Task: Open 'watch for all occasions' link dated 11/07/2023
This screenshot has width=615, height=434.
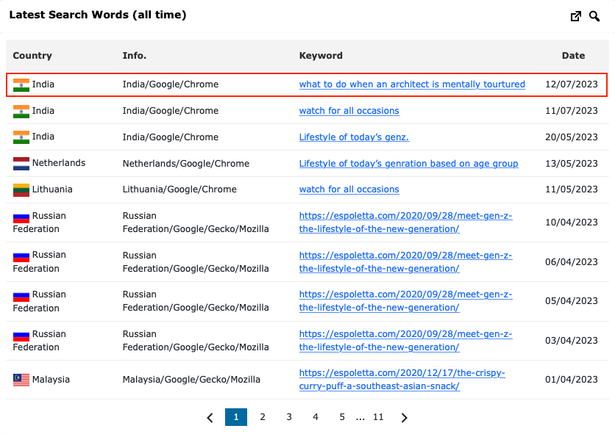Action: pyautogui.click(x=349, y=110)
